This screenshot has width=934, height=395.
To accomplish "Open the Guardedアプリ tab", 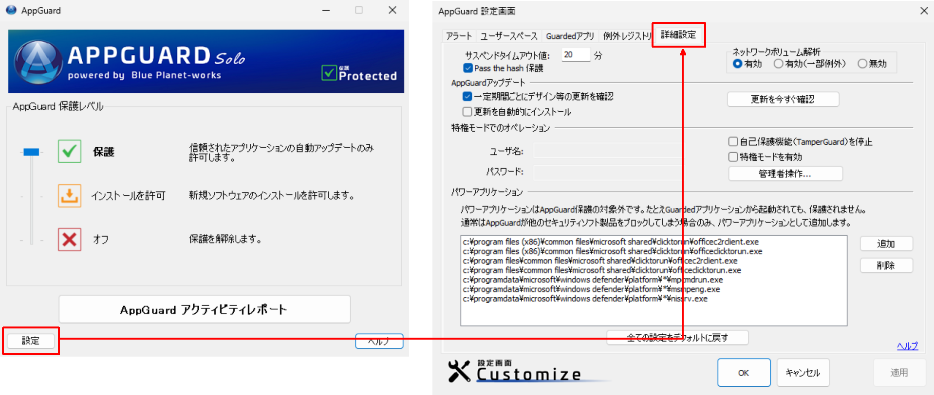I will [570, 36].
